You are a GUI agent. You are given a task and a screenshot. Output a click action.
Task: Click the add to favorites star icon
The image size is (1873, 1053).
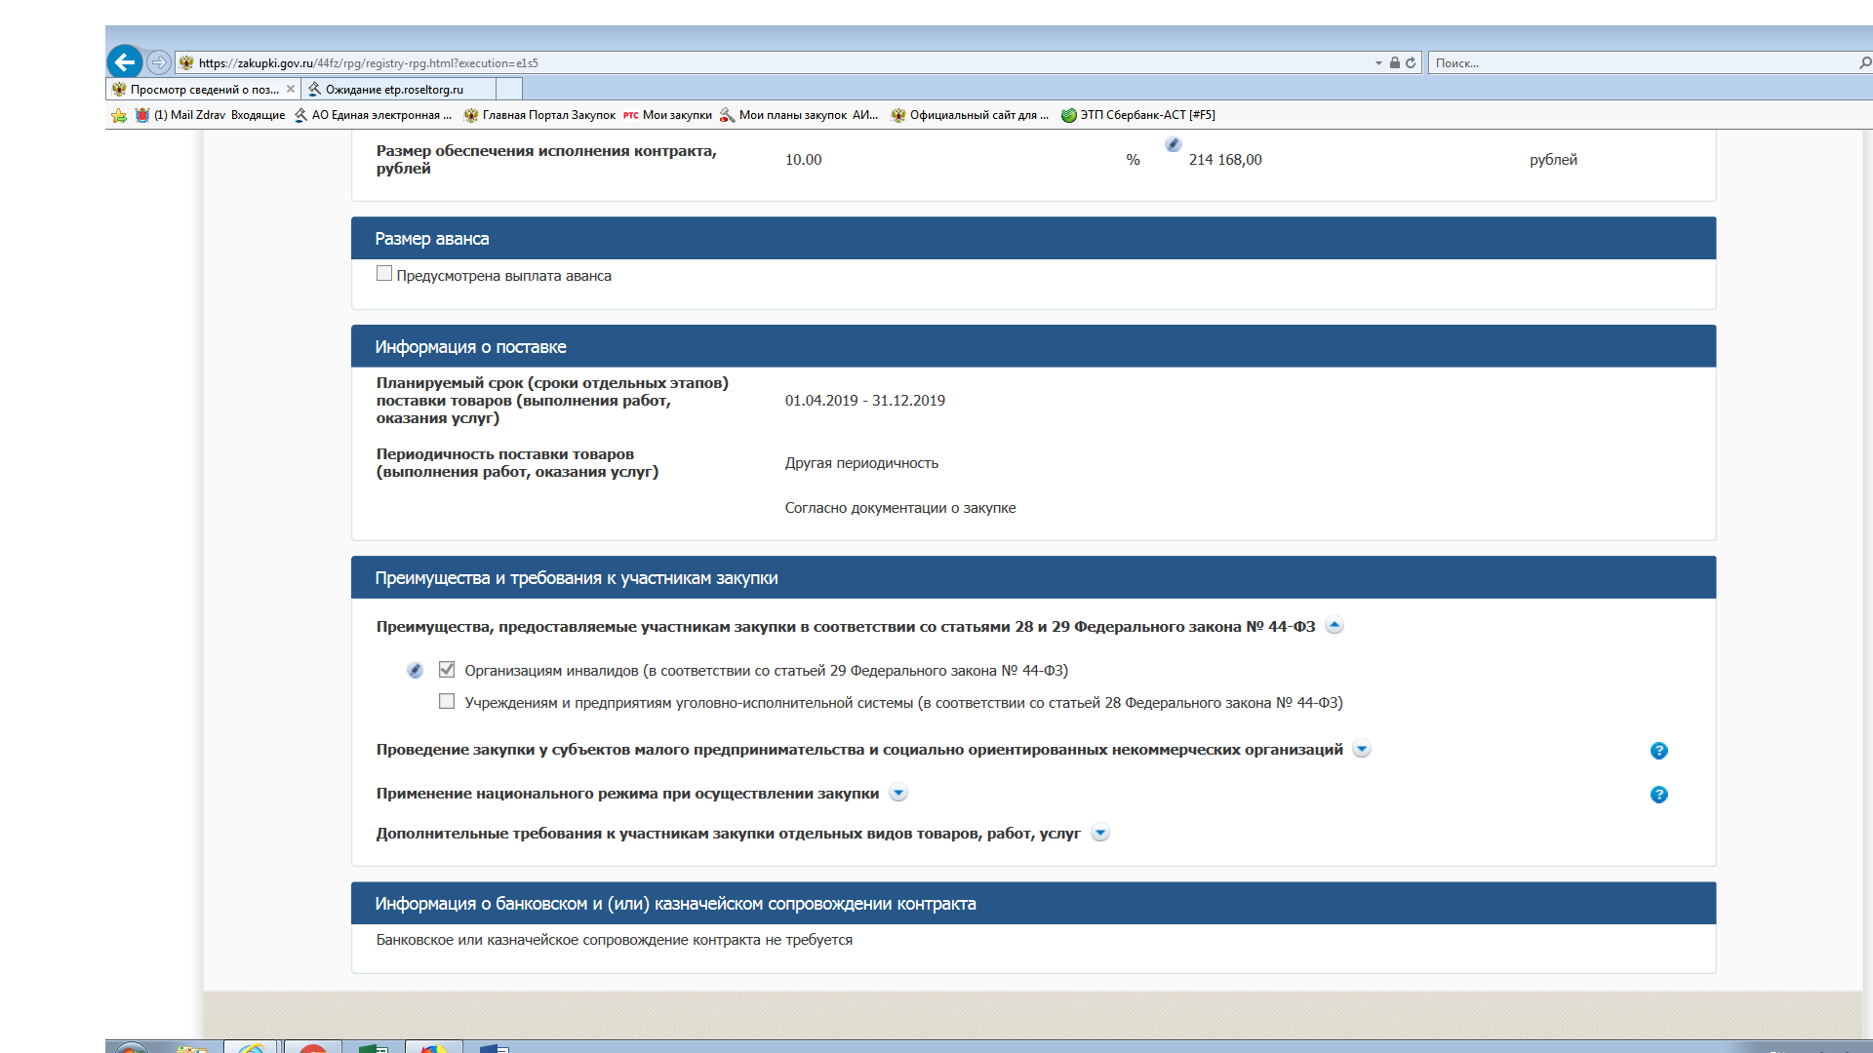pyautogui.click(x=119, y=115)
